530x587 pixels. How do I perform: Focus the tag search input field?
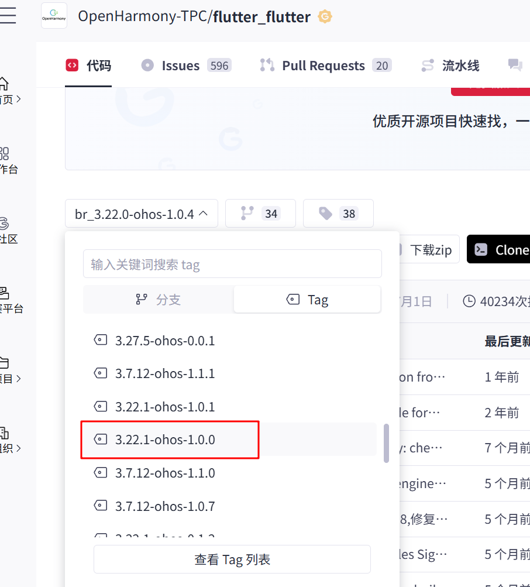(x=232, y=264)
